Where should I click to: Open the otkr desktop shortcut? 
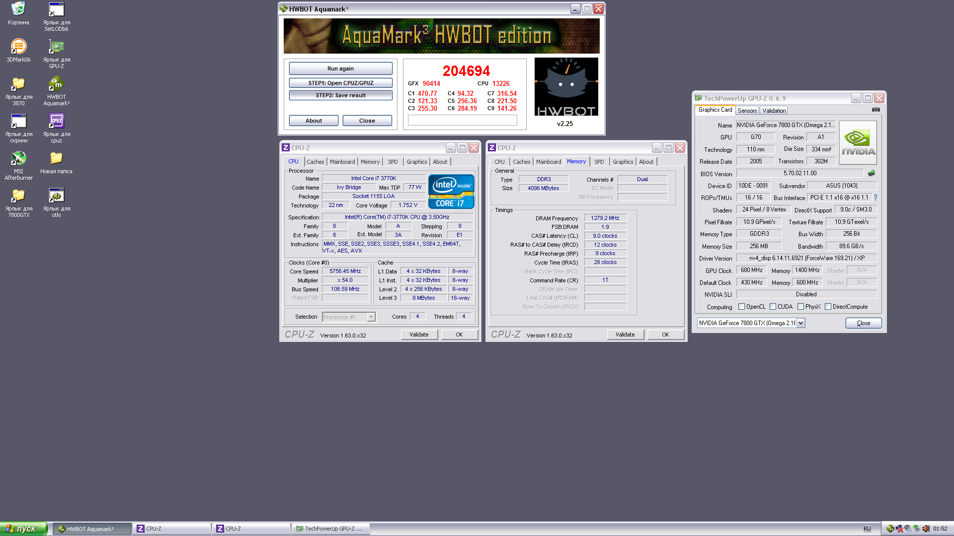coord(56,202)
